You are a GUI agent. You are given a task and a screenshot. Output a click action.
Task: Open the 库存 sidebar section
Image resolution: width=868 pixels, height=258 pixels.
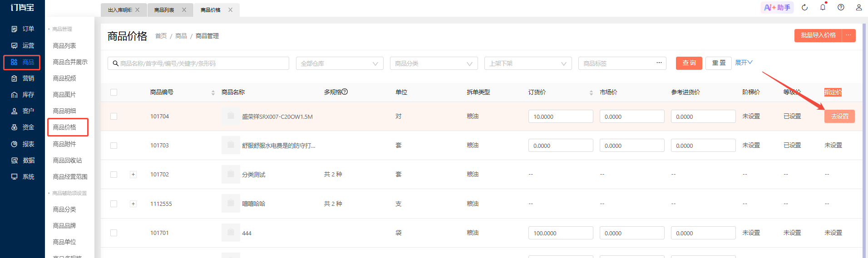pos(22,95)
